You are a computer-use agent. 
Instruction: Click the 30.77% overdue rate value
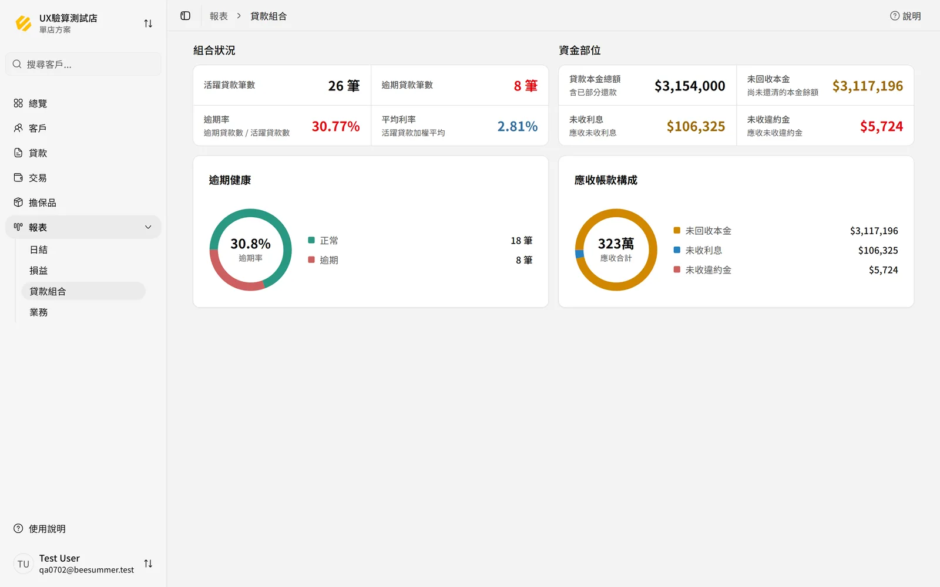click(x=335, y=126)
